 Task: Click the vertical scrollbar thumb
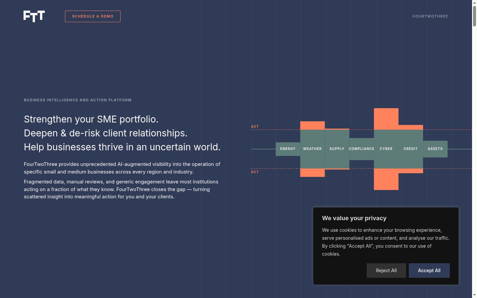[x=474, y=16]
